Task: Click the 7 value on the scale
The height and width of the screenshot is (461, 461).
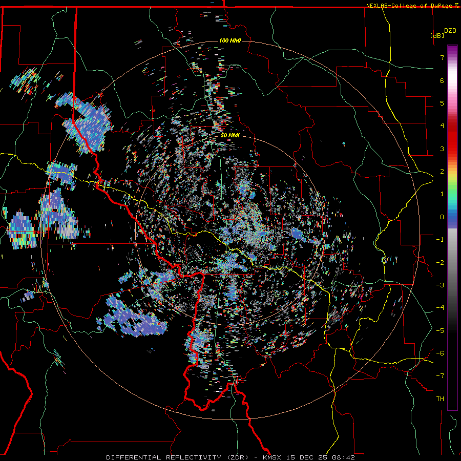Action: (x=442, y=57)
